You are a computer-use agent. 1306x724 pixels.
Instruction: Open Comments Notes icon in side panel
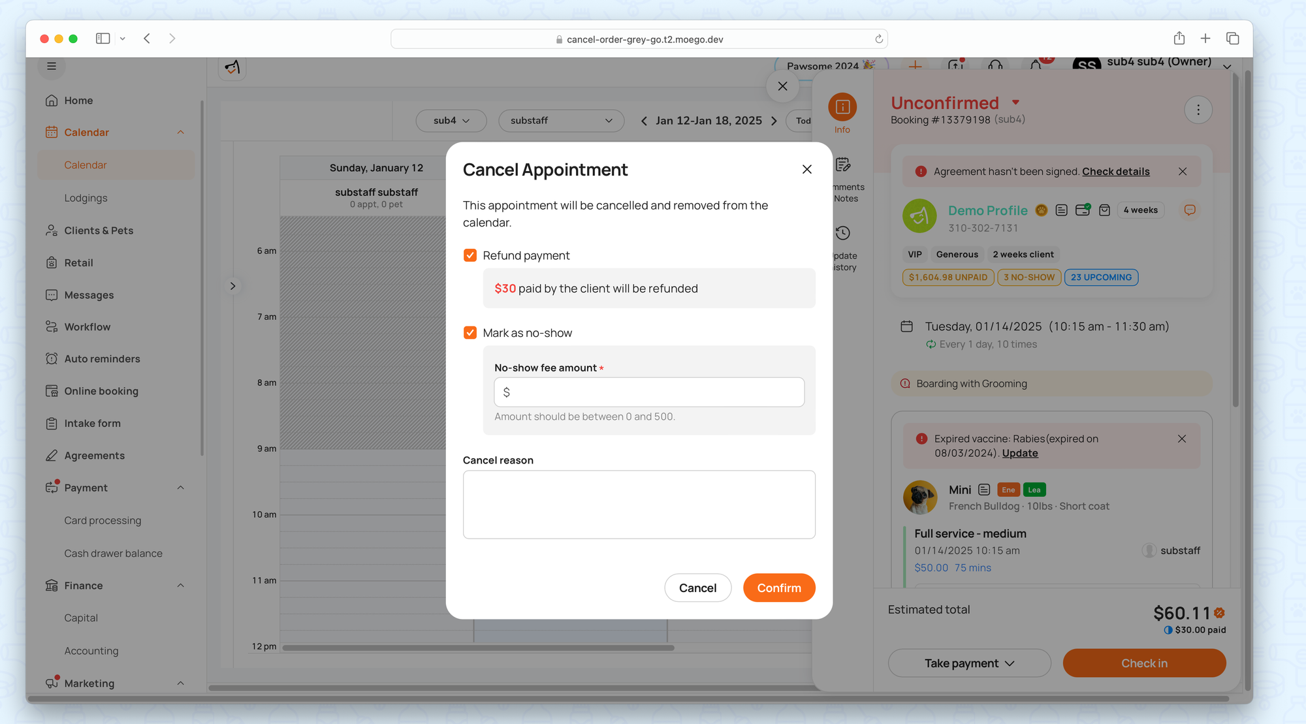coord(843,165)
